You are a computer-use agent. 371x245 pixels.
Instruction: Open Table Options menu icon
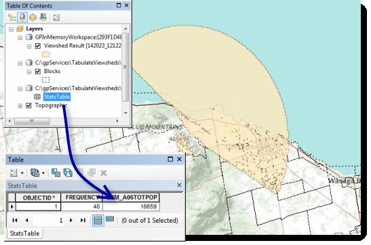[x=14, y=173]
